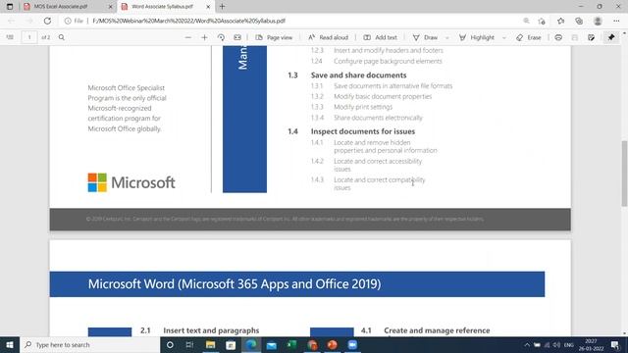Image resolution: width=628 pixels, height=353 pixels.
Task: Select the Highlight tool
Action: pyautogui.click(x=477, y=37)
